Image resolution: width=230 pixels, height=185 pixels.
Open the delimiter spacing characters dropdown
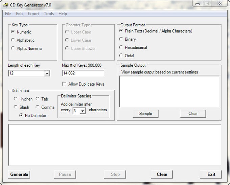[83, 111]
